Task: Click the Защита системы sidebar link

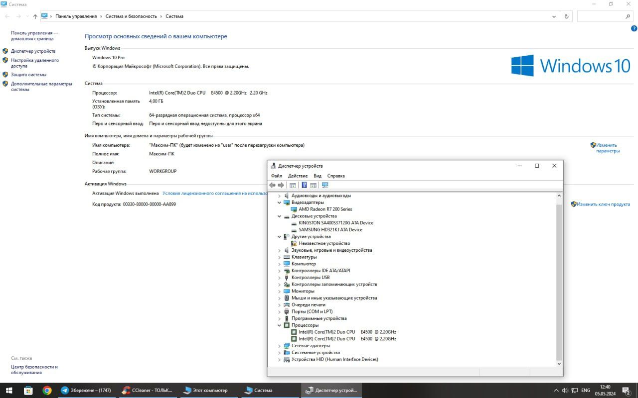Action: [28, 75]
